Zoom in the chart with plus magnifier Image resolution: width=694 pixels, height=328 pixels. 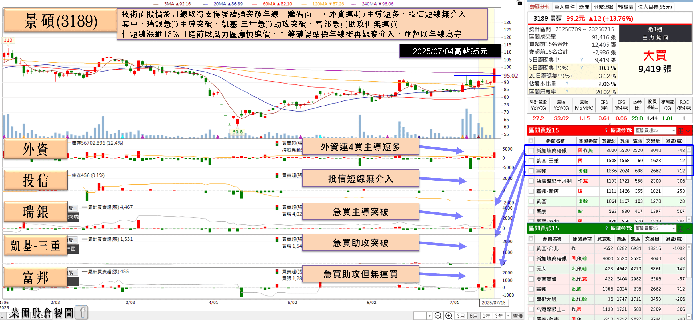[x=449, y=316]
